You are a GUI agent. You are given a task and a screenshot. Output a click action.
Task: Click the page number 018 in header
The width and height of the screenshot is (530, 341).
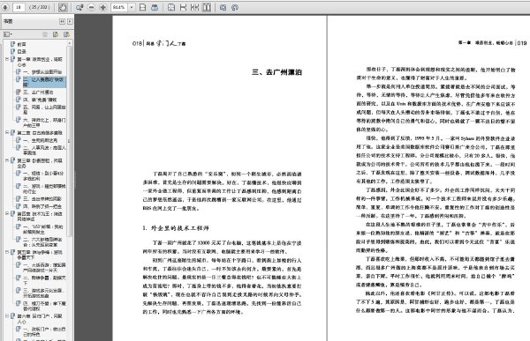137,43
